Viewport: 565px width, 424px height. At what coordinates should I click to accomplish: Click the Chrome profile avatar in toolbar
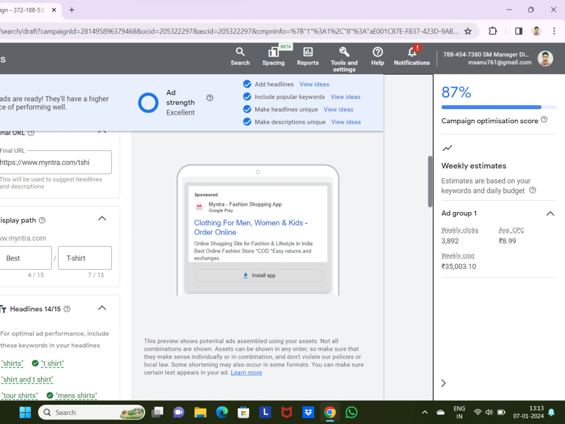(536, 31)
